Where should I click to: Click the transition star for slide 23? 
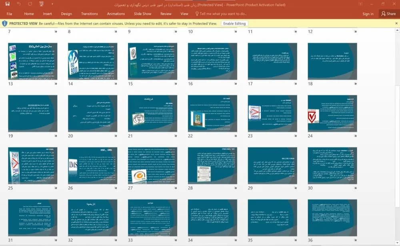point(296,136)
